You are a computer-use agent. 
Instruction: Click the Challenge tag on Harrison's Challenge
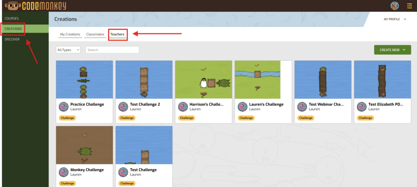tap(187, 118)
